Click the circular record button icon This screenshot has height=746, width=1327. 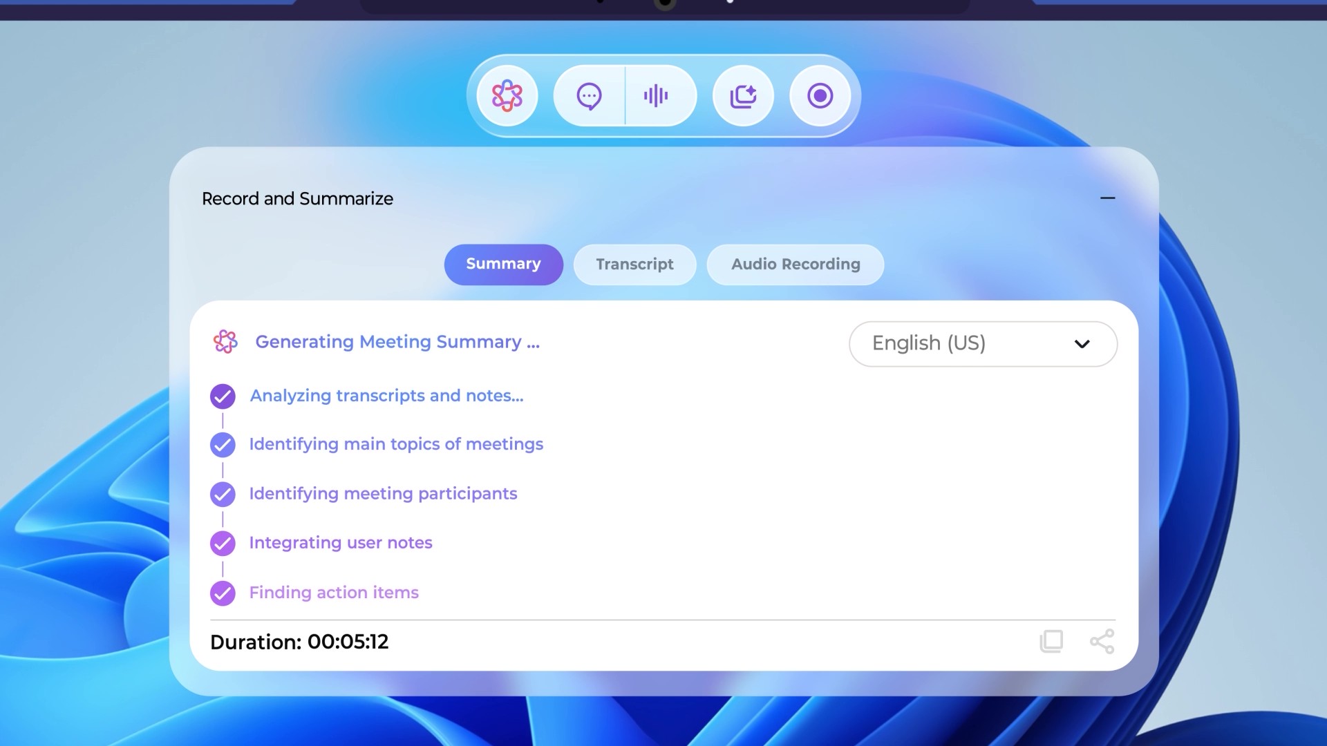coord(820,96)
